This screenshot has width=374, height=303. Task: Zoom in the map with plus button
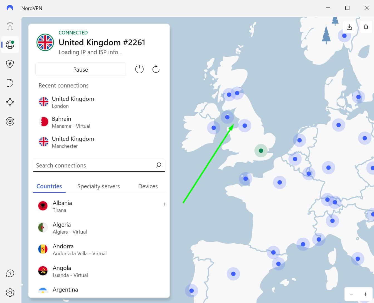[366, 294]
